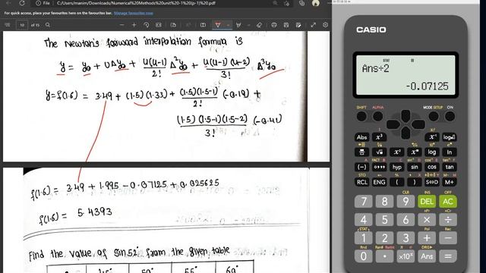Tap the calculator SHIFT key
The height and width of the screenshot is (273, 486).
(361, 116)
